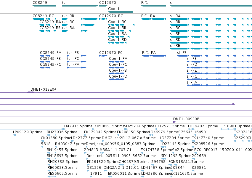The width and height of the screenshot is (252, 178).
Task: Click the Gpo-1-PC protein label
Action: (x=118, y=65)
